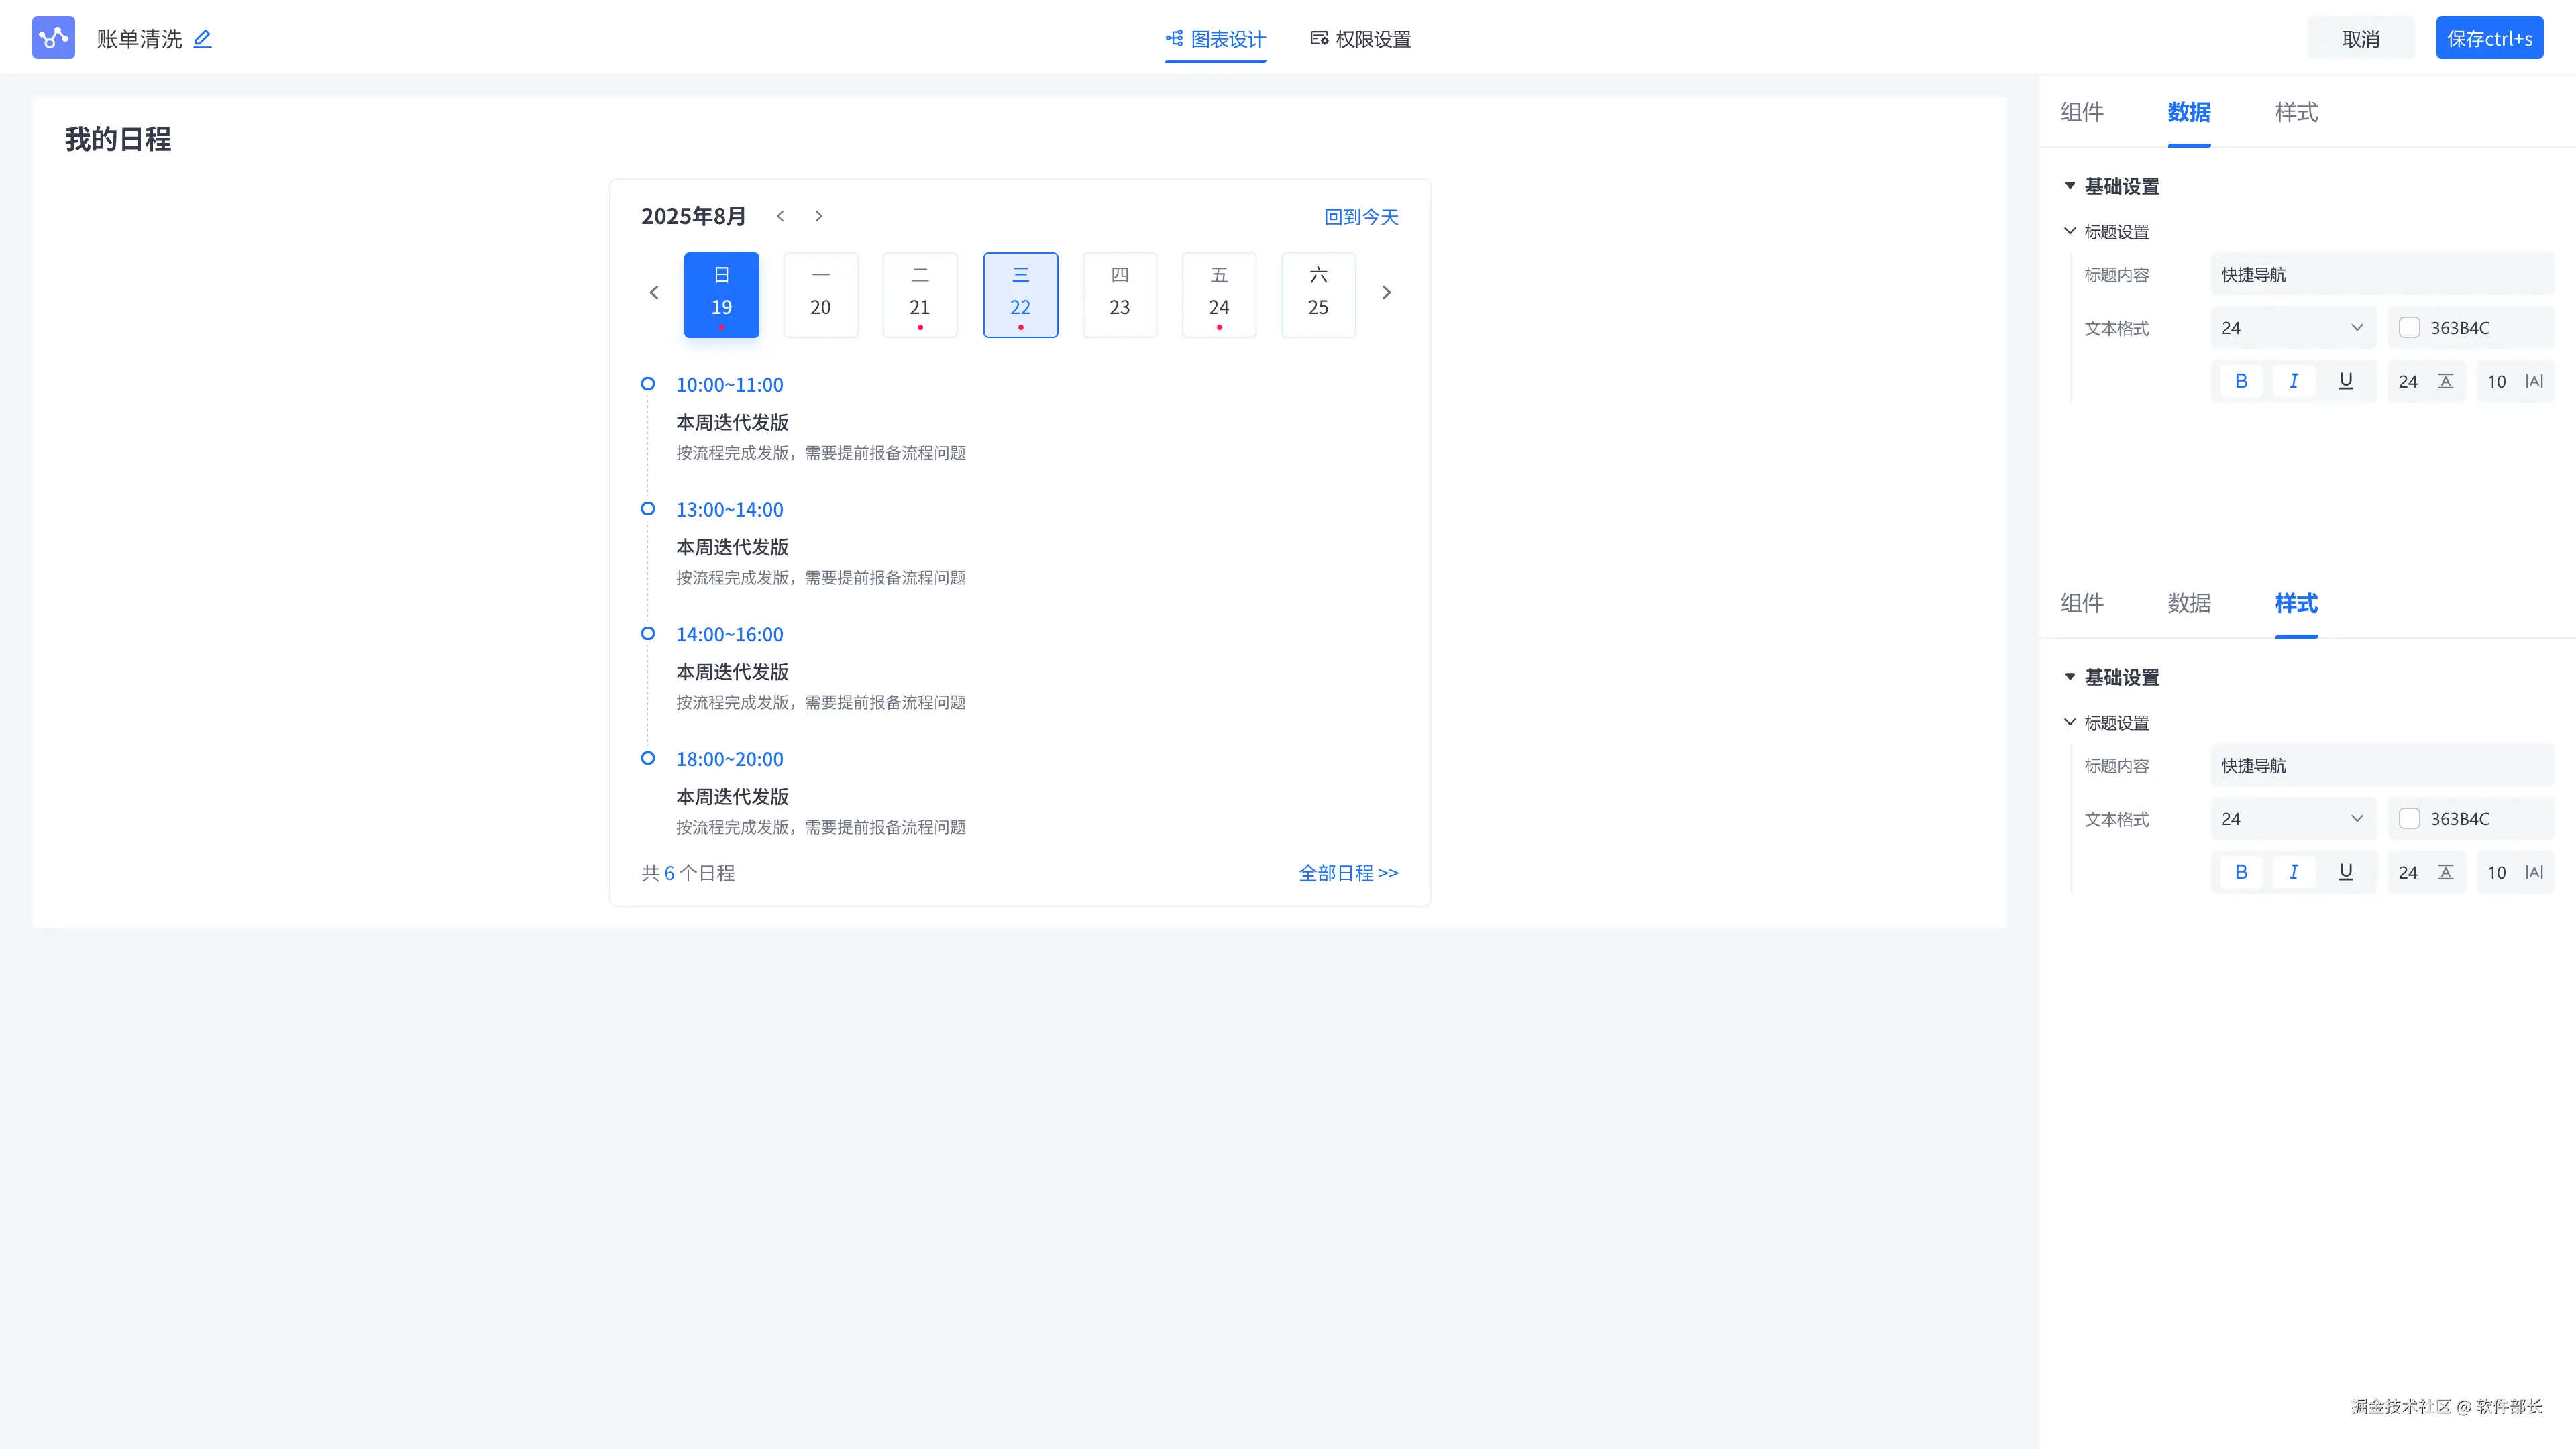Image resolution: width=2576 pixels, height=1449 pixels.
Task: Toggle bold in the 数据 panel
Action: coord(2241,381)
